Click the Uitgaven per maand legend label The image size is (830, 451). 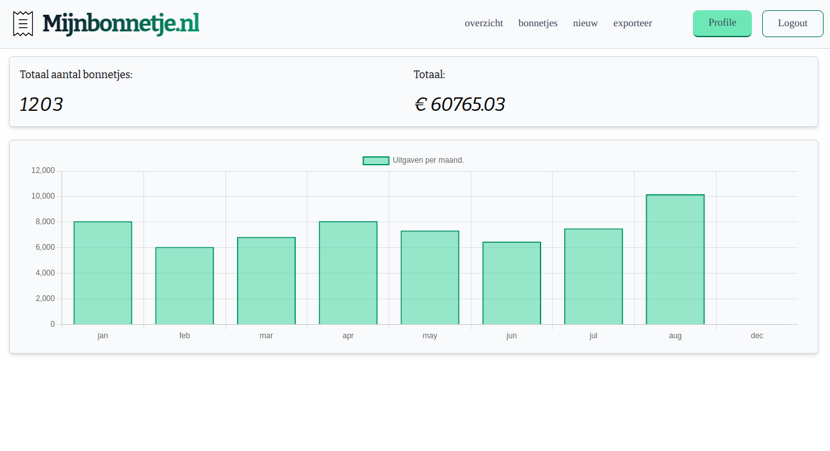tap(428, 160)
